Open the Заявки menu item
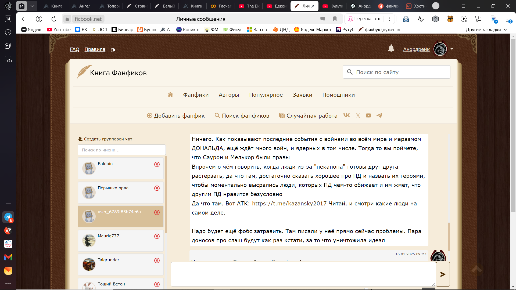Viewport: 516px width, 290px height. click(x=302, y=95)
